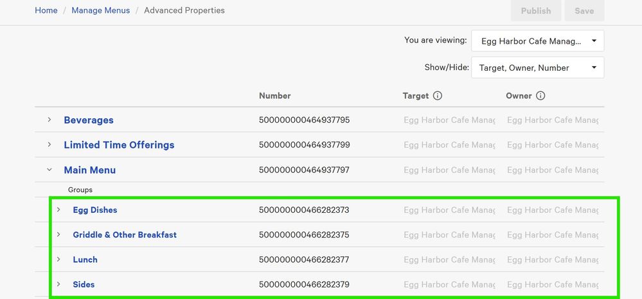Click the Owner column info icon
This screenshot has height=299, width=642.
click(x=540, y=96)
